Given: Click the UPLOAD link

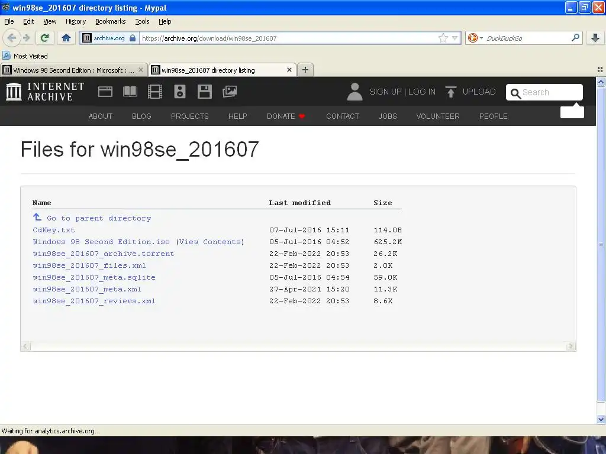Looking at the screenshot, I should point(479,92).
